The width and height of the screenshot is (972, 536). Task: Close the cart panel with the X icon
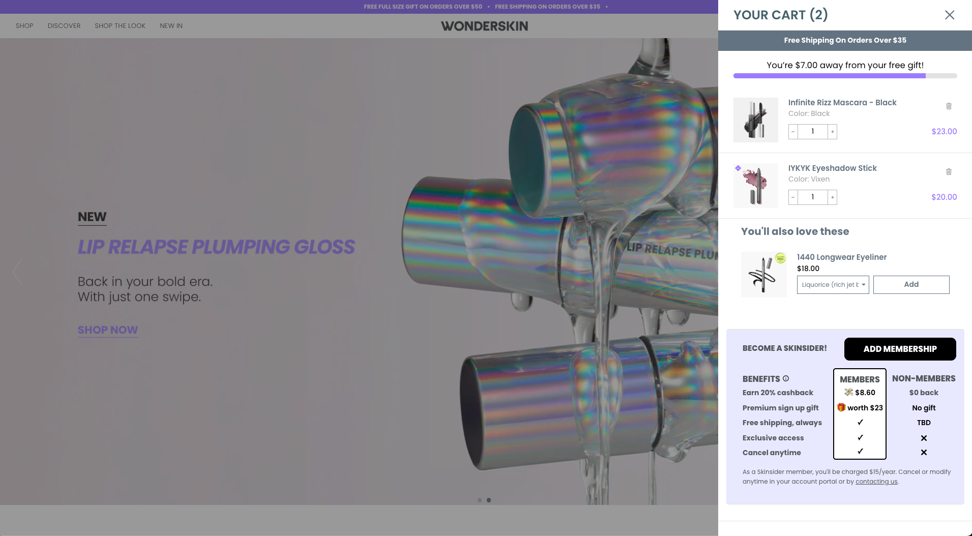pyautogui.click(x=949, y=15)
